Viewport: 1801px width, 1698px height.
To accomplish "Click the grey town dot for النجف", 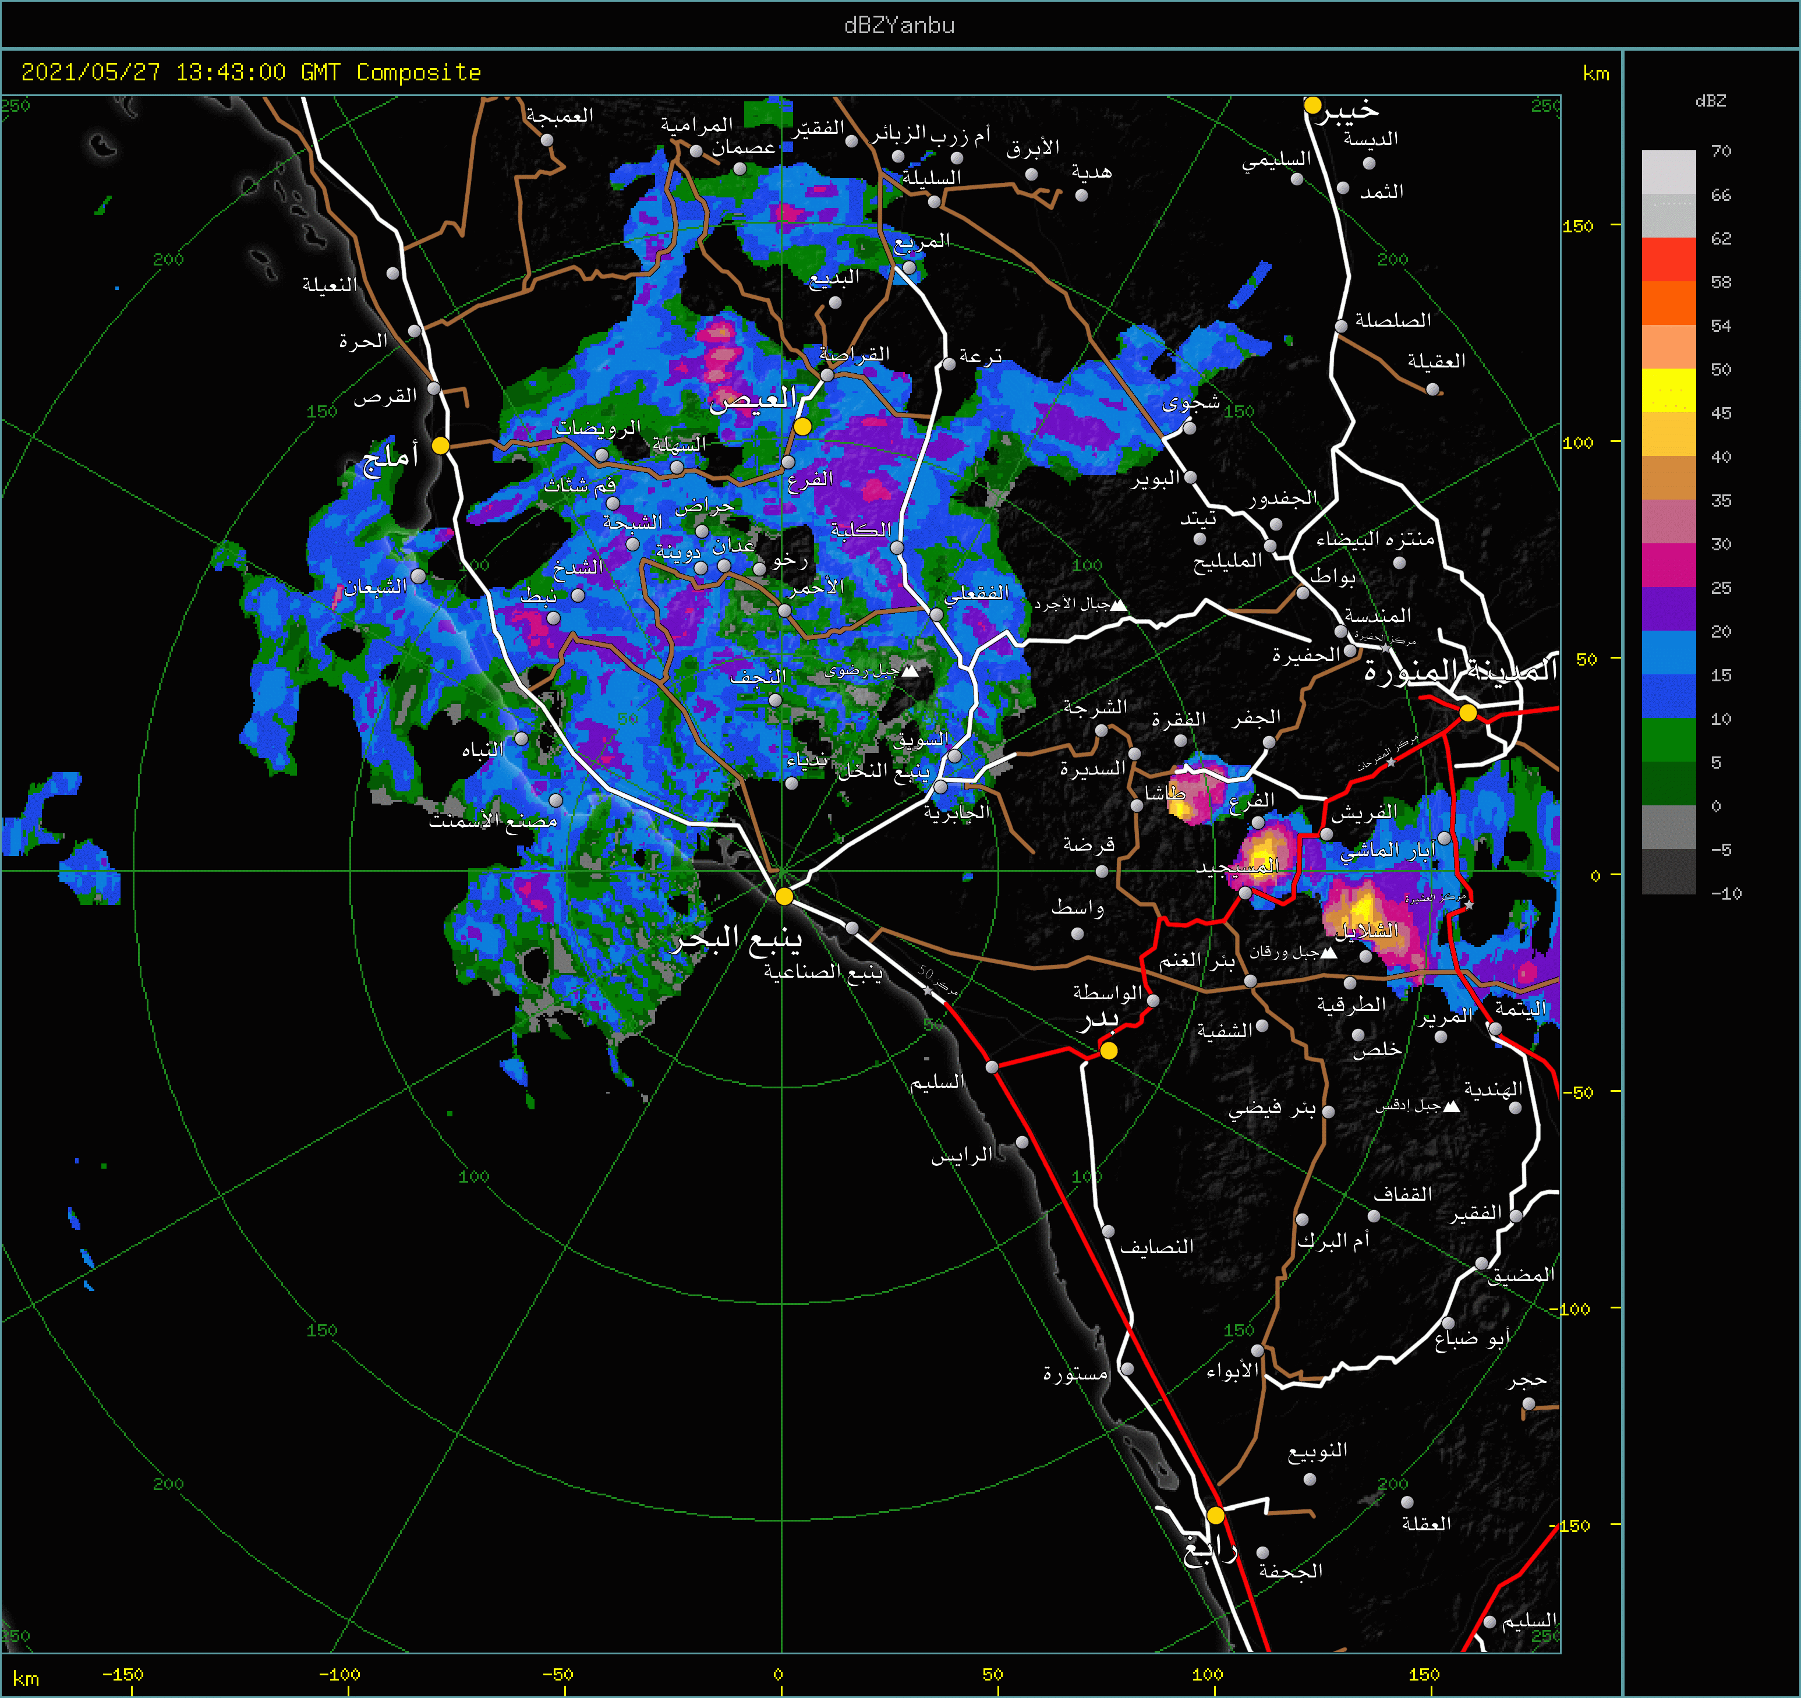I will pos(774,701).
